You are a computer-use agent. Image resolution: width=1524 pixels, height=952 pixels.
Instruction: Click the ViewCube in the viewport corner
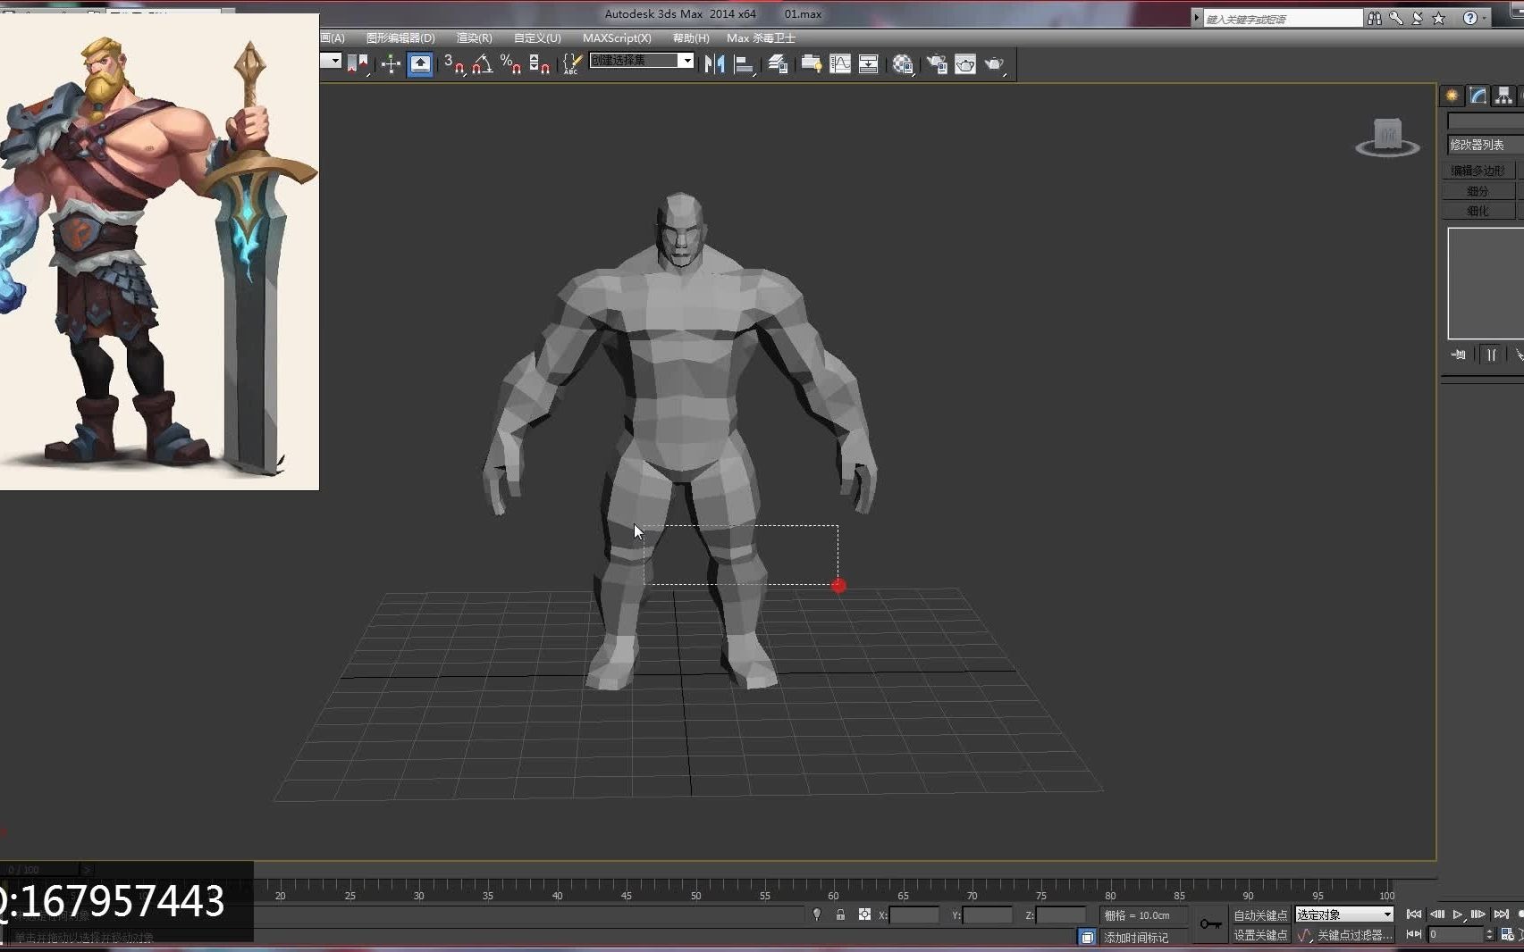pyautogui.click(x=1387, y=138)
